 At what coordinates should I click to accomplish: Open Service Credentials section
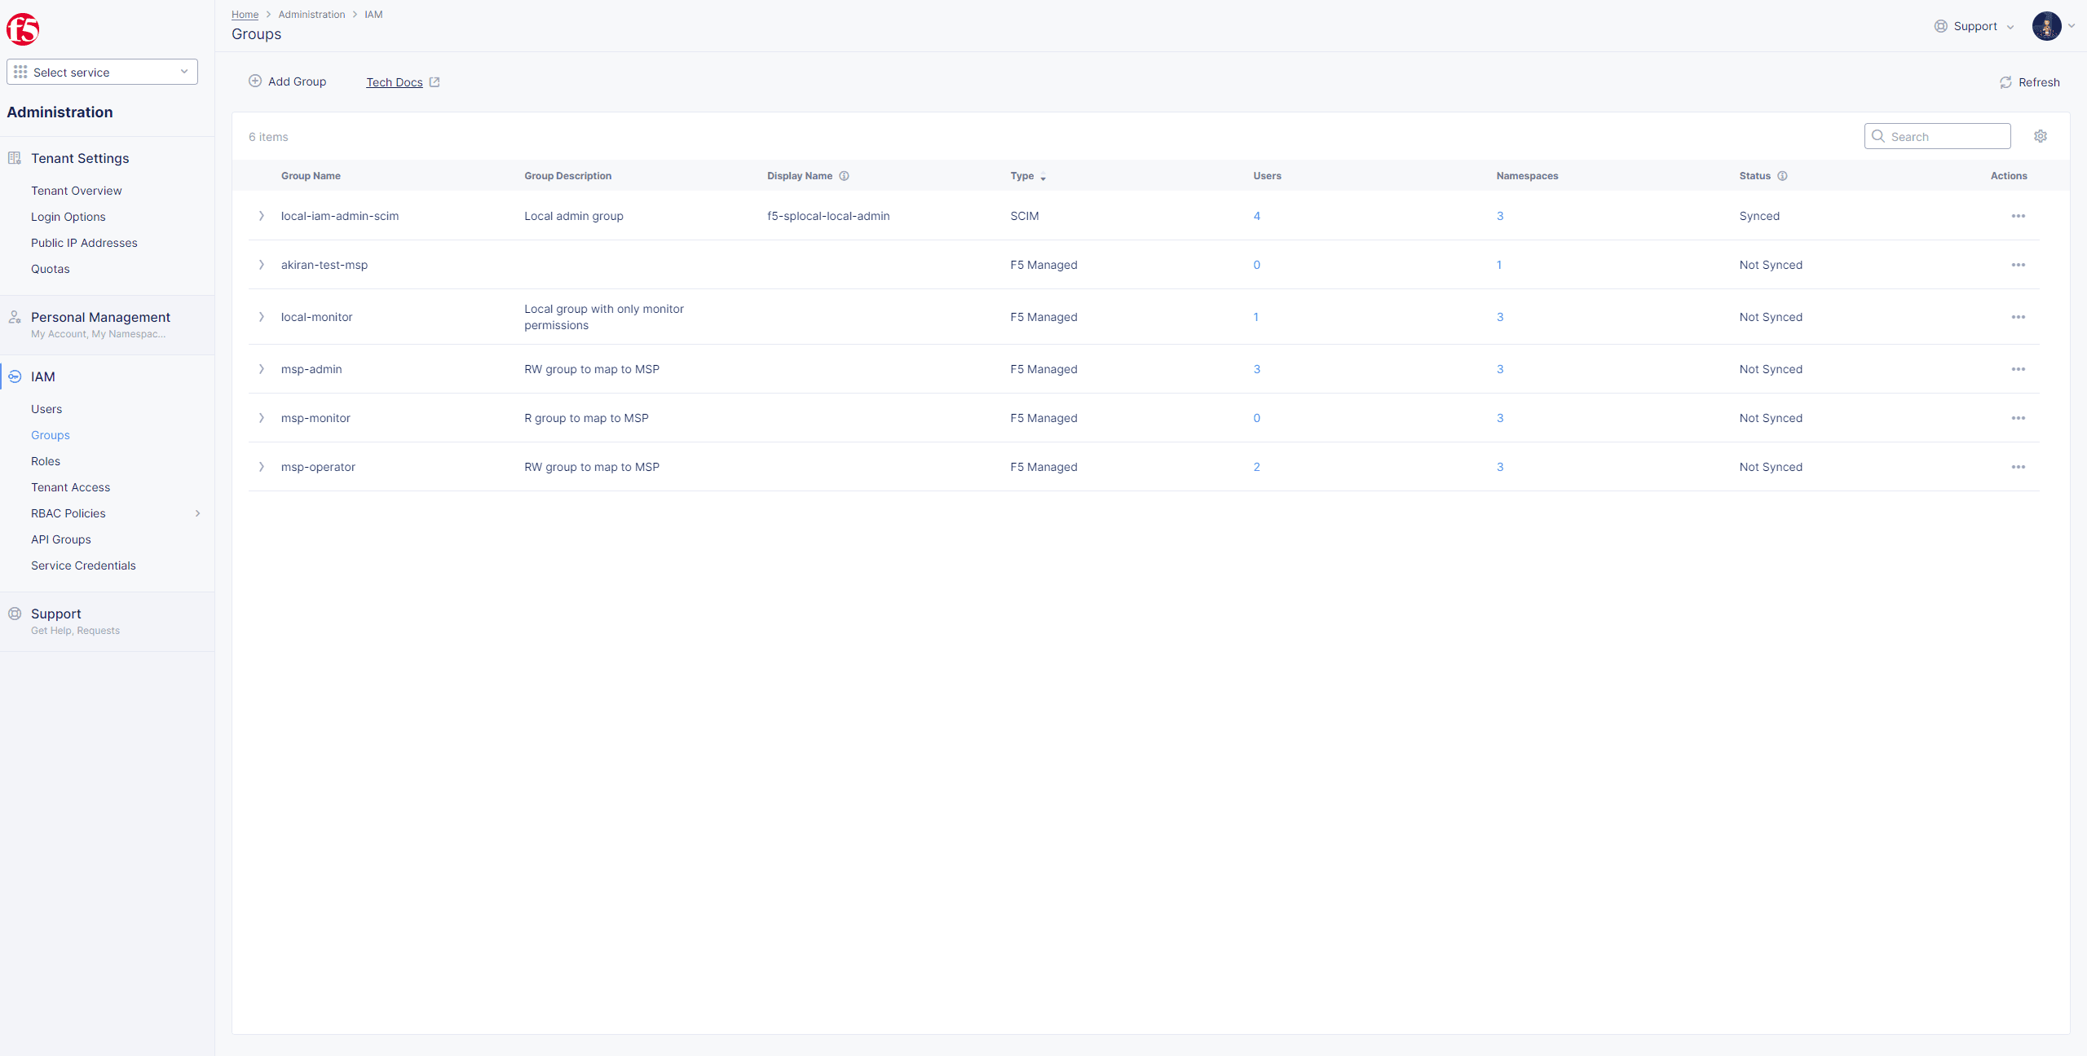[x=83, y=565]
